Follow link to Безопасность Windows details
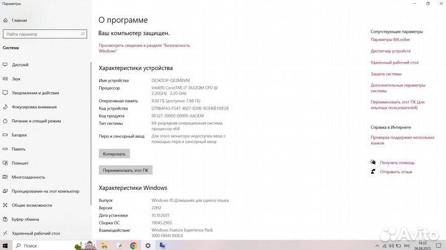 (x=144, y=48)
